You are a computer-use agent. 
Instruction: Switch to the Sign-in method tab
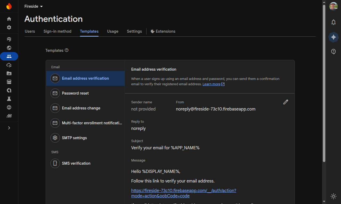(x=57, y=31)
